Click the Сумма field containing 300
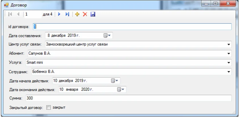The image size is (239, 117). pyautogui.click(x=128, y=98)
